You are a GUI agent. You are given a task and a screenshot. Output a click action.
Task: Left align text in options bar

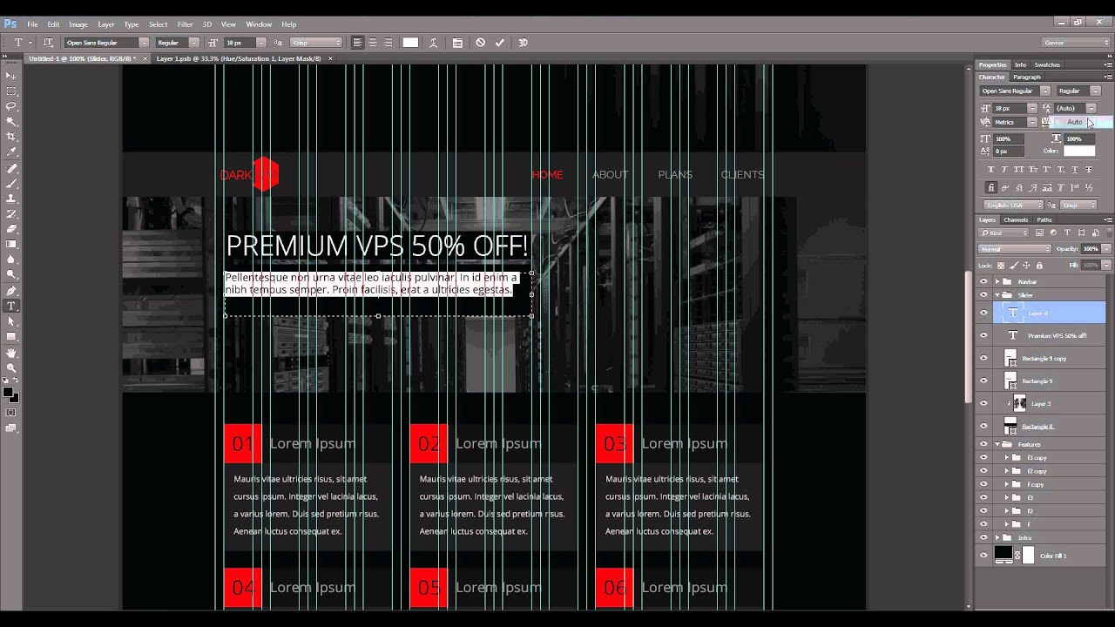[357, 42]
